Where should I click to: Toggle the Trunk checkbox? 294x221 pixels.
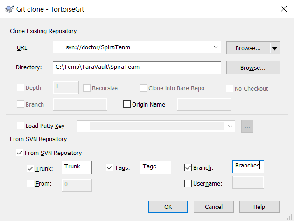click(31, 167)
